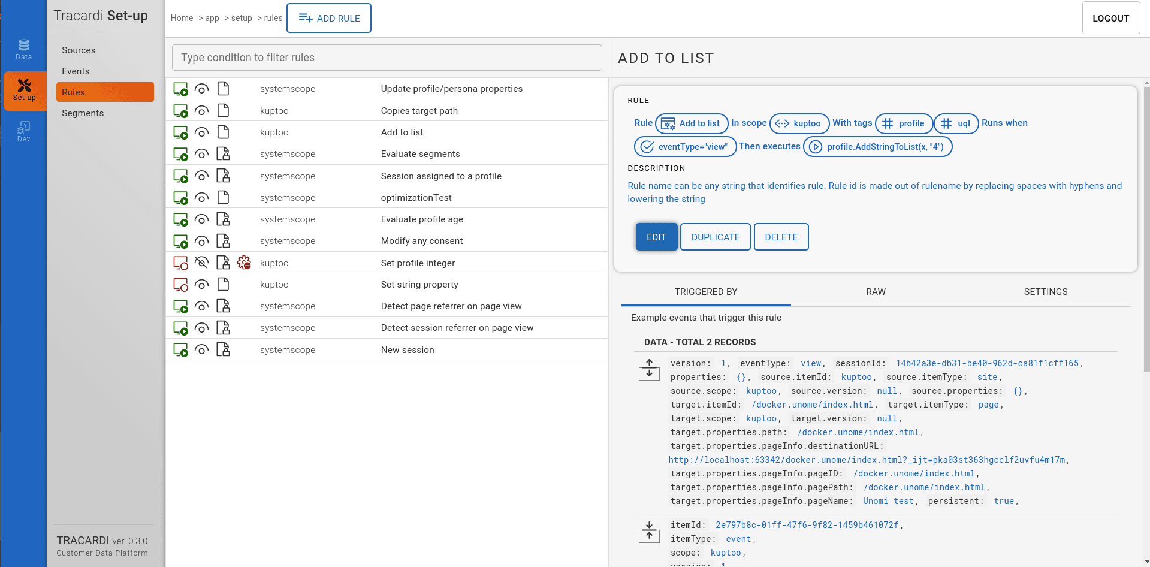This screenshot has height=567, width=1150.
Task: Toggle the eye icon on New session row
Action: click(202, 350)
